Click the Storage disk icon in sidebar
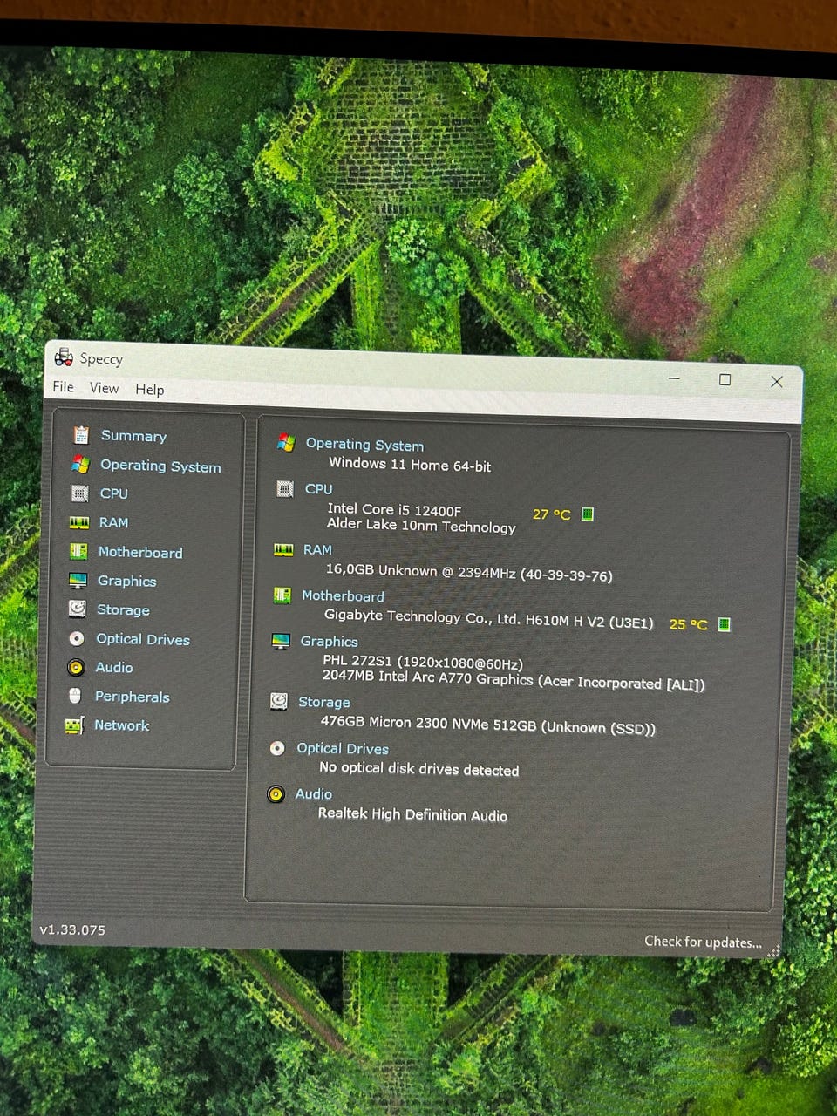837x1116 pixels. (x=78, y=609)
